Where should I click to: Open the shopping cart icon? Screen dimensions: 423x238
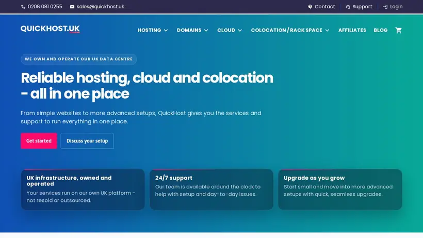pos(398,30)
